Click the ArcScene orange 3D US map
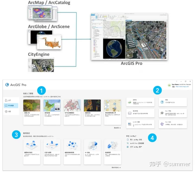Image resolution: width=195 pixels, height=172 pixels. (49, 42)
